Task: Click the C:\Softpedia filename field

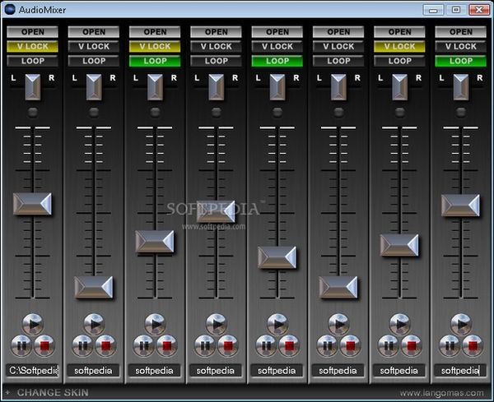Action: [x=32, y=370]
